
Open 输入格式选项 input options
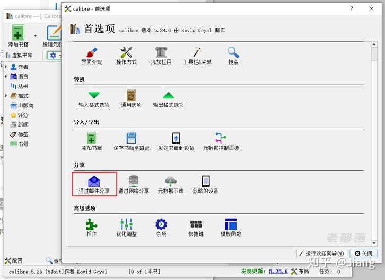coord(94,99)
